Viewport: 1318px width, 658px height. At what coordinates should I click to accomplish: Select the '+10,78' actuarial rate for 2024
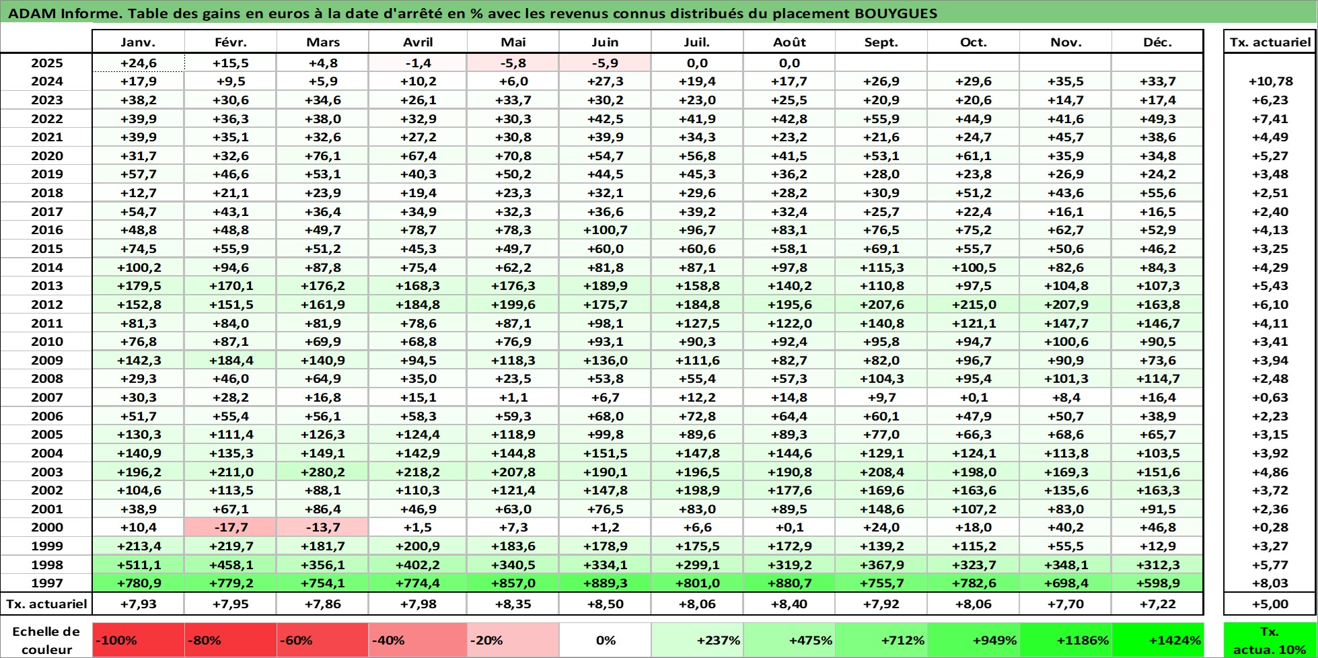click(x=1270, y=81)
